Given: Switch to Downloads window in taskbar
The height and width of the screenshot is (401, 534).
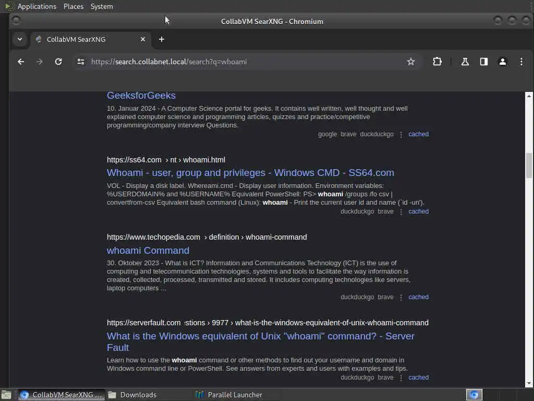Looking at the screenshot, I should (149, 395).
